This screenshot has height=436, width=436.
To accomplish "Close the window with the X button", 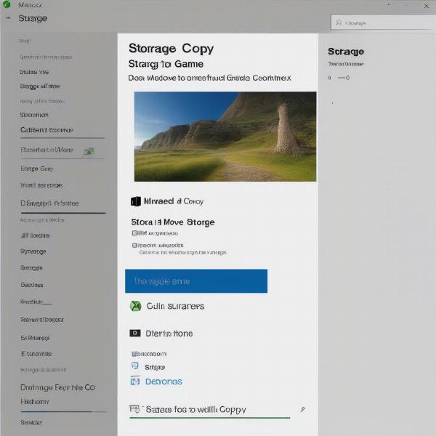I will tap(427, 6).
